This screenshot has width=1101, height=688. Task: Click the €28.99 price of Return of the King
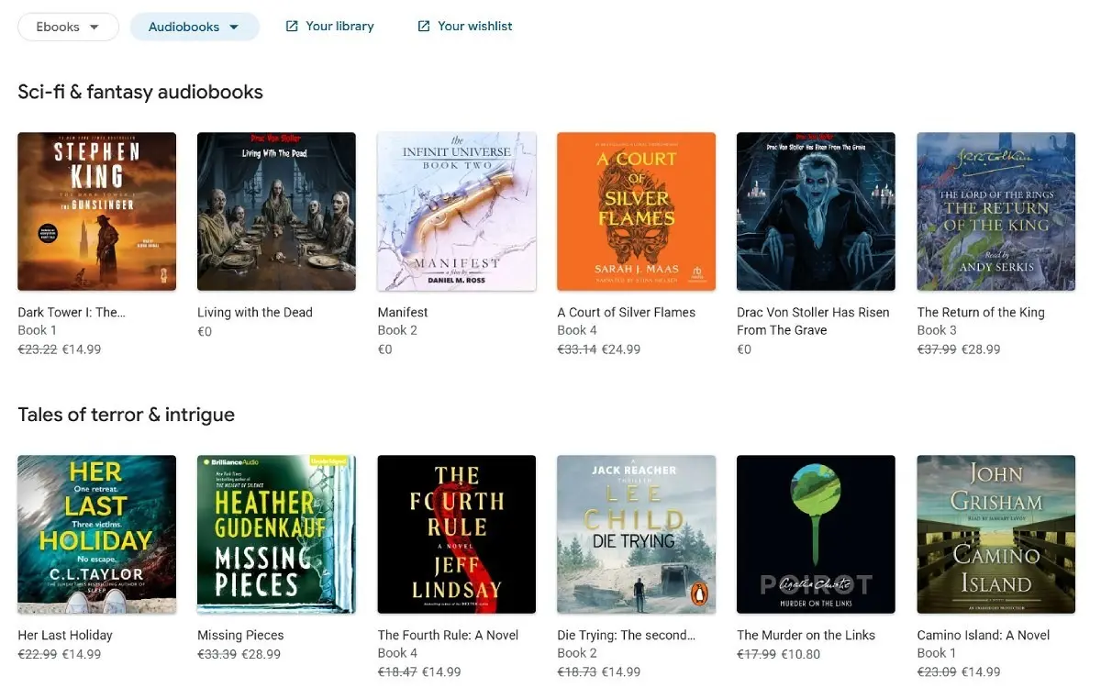pos(981,350)
